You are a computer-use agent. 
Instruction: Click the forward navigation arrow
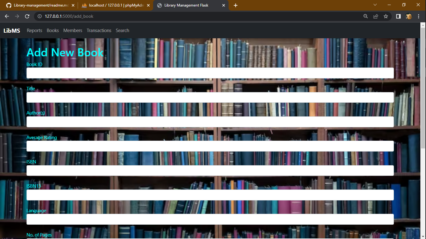(x=17, y=16)
